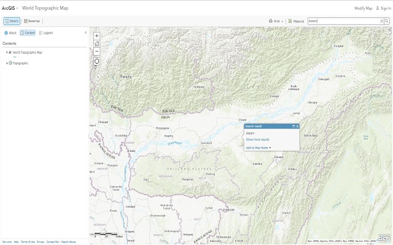Click Modify Map
Viewport: 393px width, 245px height.
tap(364, 8)
